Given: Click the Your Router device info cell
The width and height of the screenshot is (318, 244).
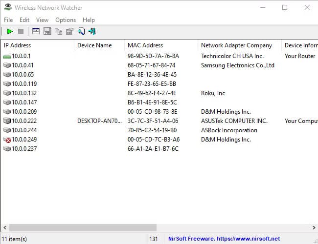Looking at the screenshot, I should (300, 56).
